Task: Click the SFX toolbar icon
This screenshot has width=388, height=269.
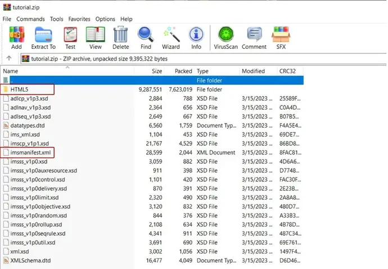Action: point(281,35)
